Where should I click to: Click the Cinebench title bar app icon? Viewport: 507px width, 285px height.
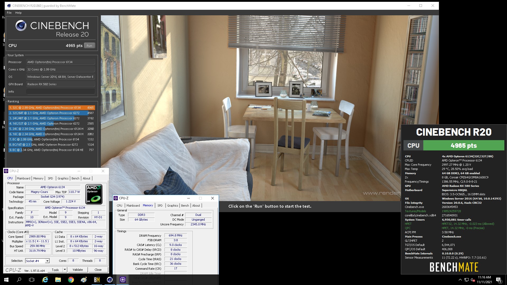tap(9, 6)
